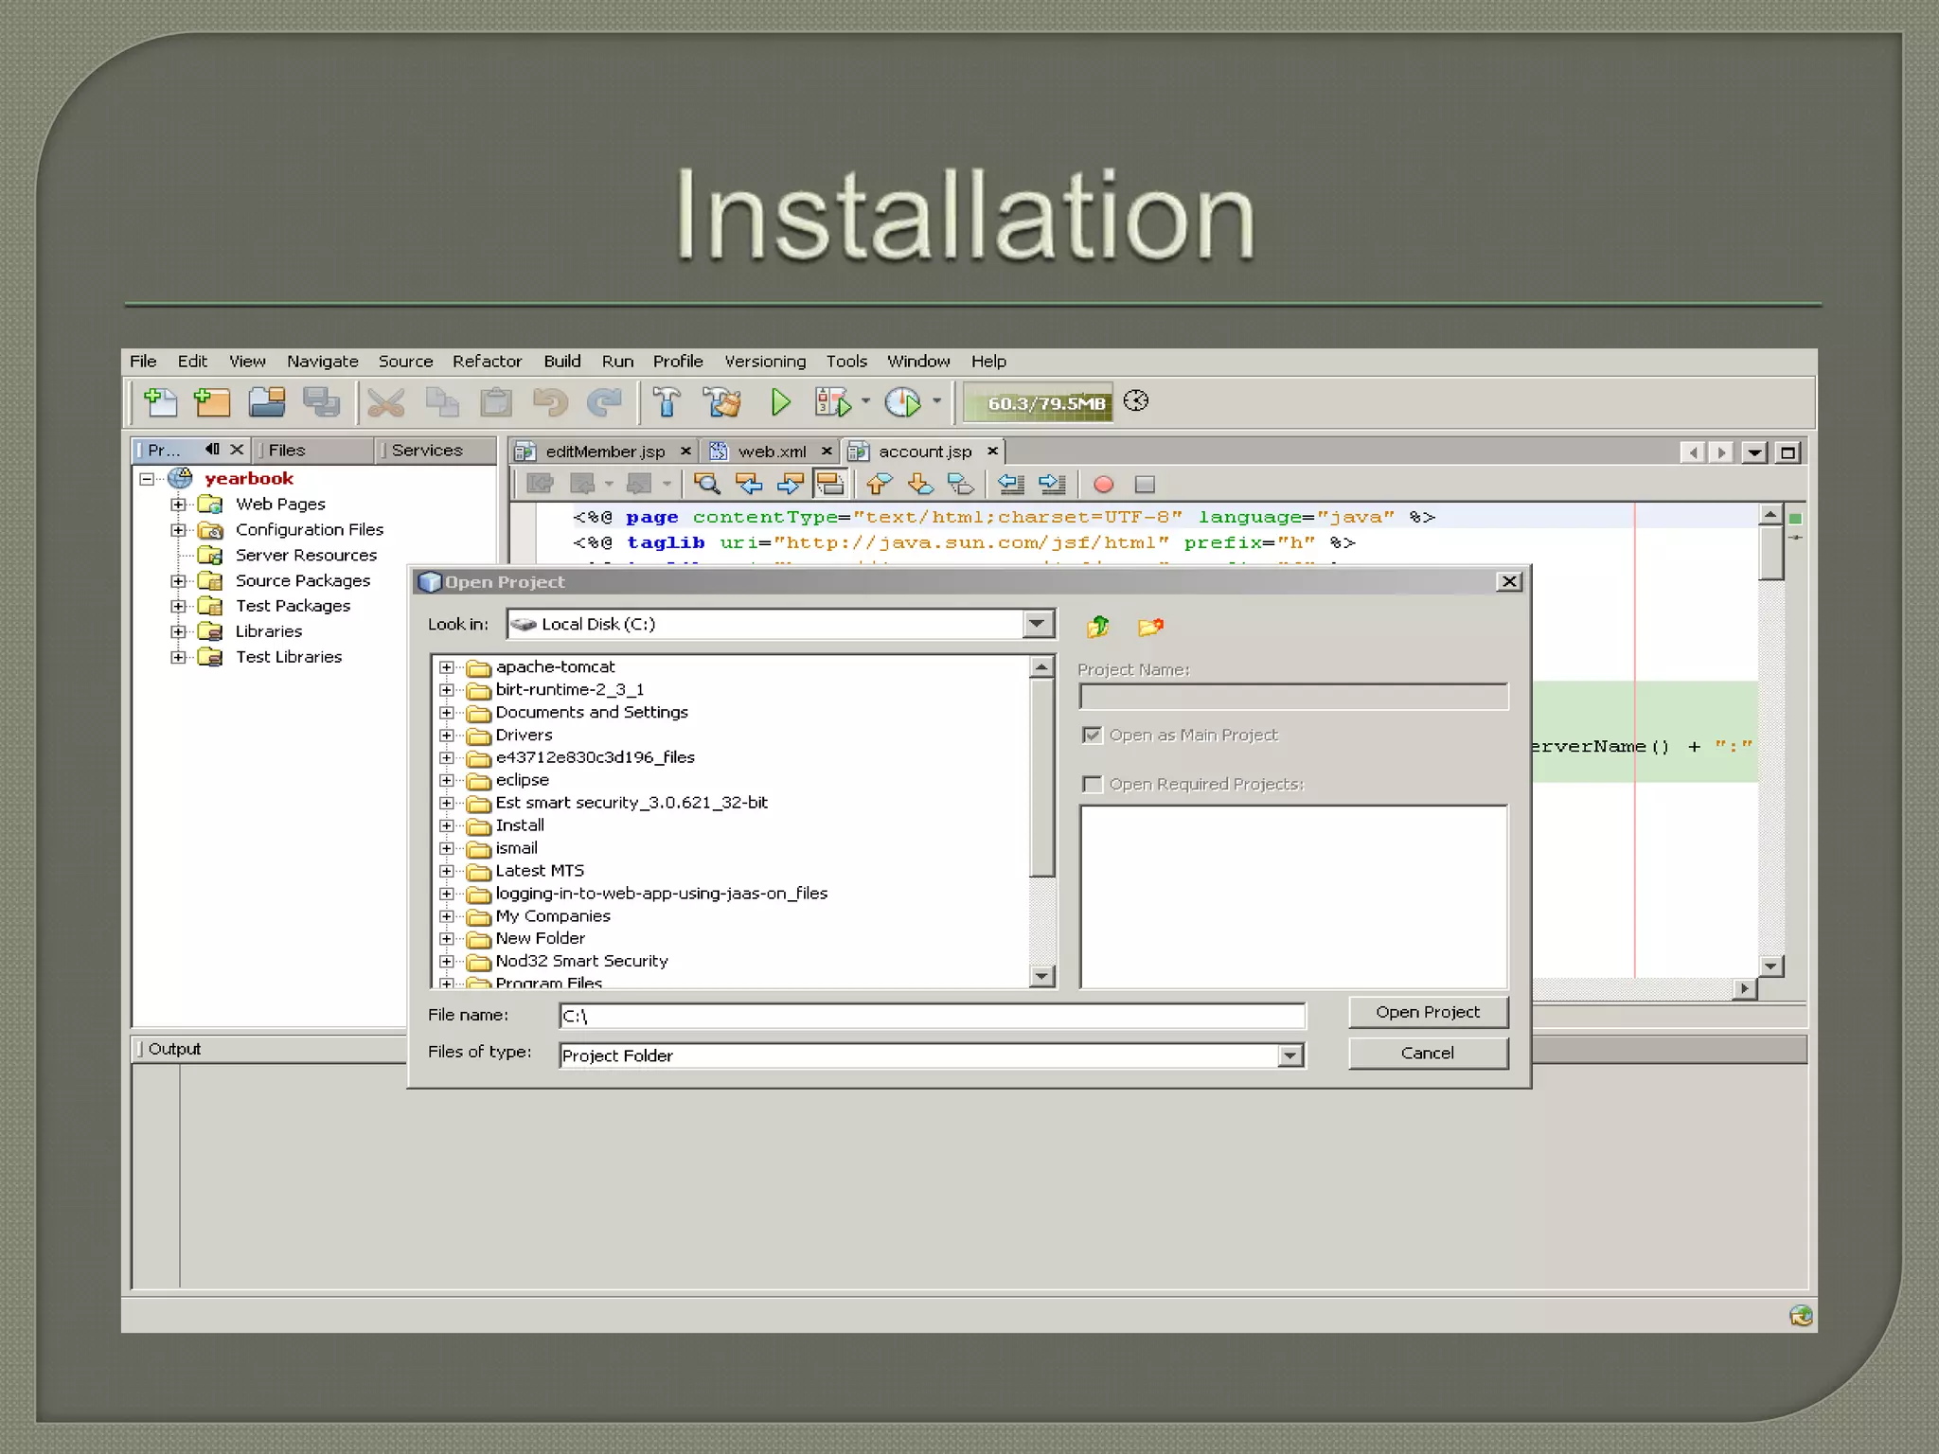Toggle Open as Main Project checkbox
Viewport: 1939px width, 1454px height.
point(1093,736)
